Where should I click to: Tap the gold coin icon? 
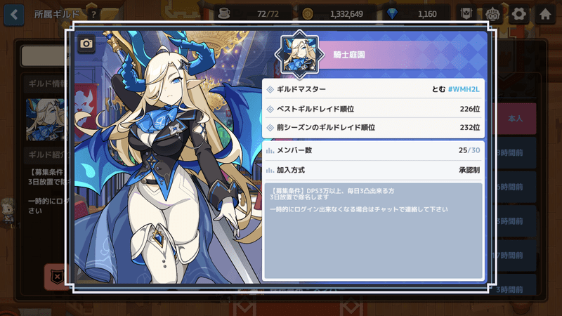(x=308, y=14)
